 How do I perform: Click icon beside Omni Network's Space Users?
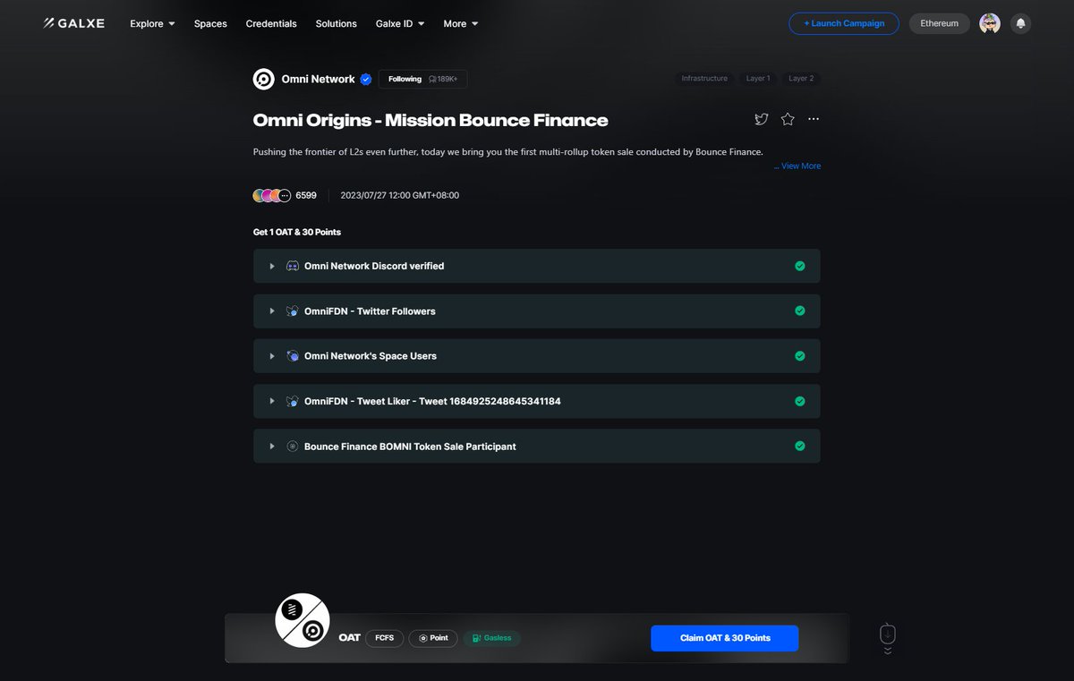(x=293, y=355)
